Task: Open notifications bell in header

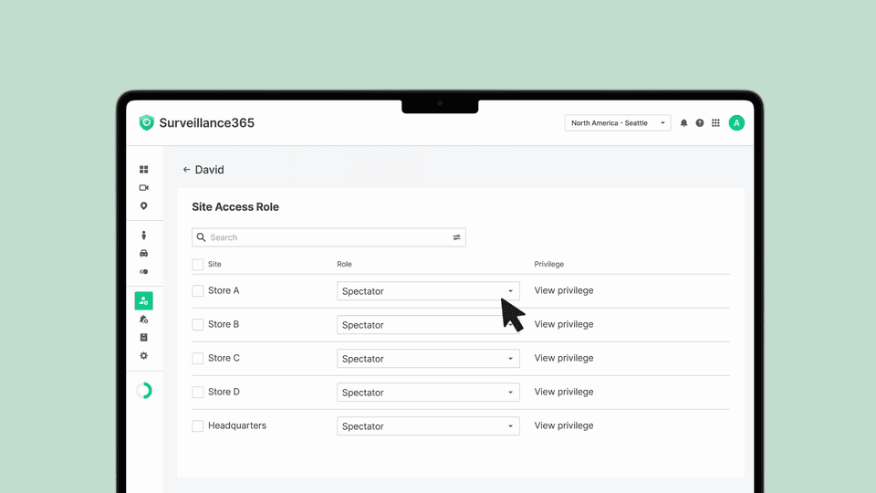Action: pos(683,123)
